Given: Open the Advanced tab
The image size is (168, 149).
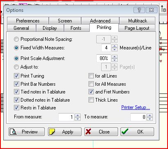Looking at the screenshot, I should click(100, 21).
